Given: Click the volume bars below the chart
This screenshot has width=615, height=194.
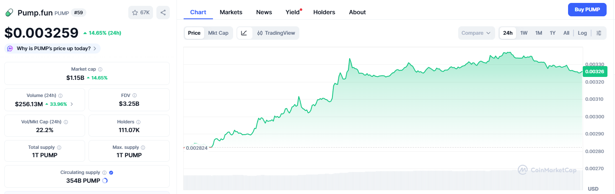Looking at the screenshot, I should (383, 180).
